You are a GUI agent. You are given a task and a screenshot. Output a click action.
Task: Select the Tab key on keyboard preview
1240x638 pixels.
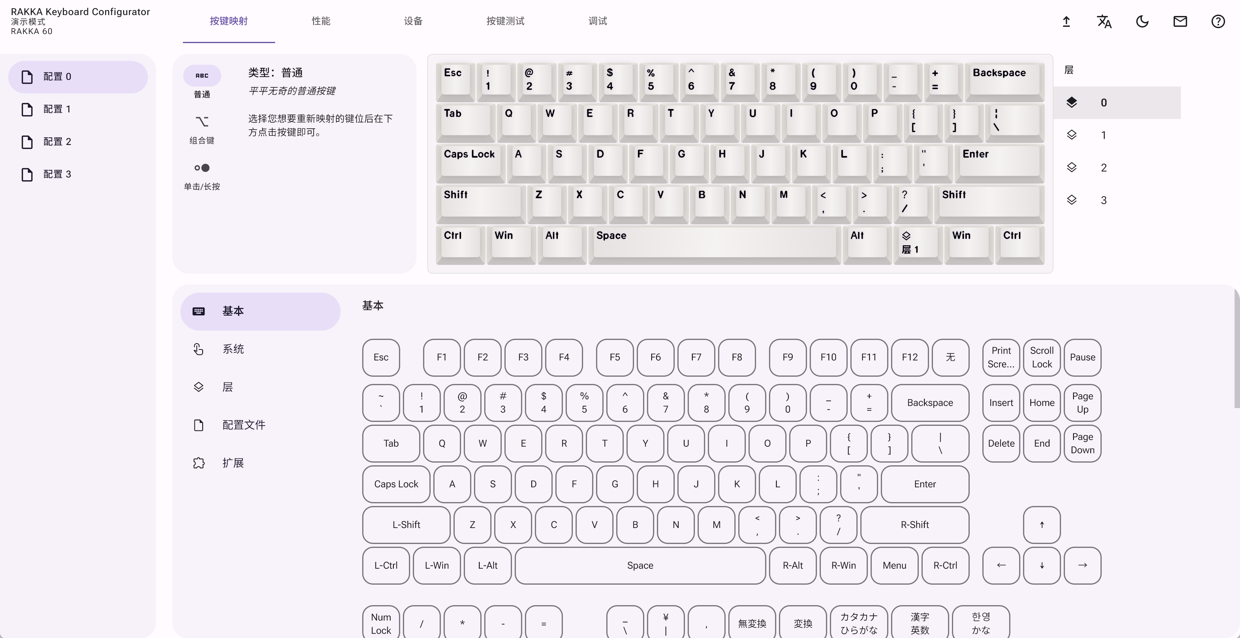pos(466,123)
